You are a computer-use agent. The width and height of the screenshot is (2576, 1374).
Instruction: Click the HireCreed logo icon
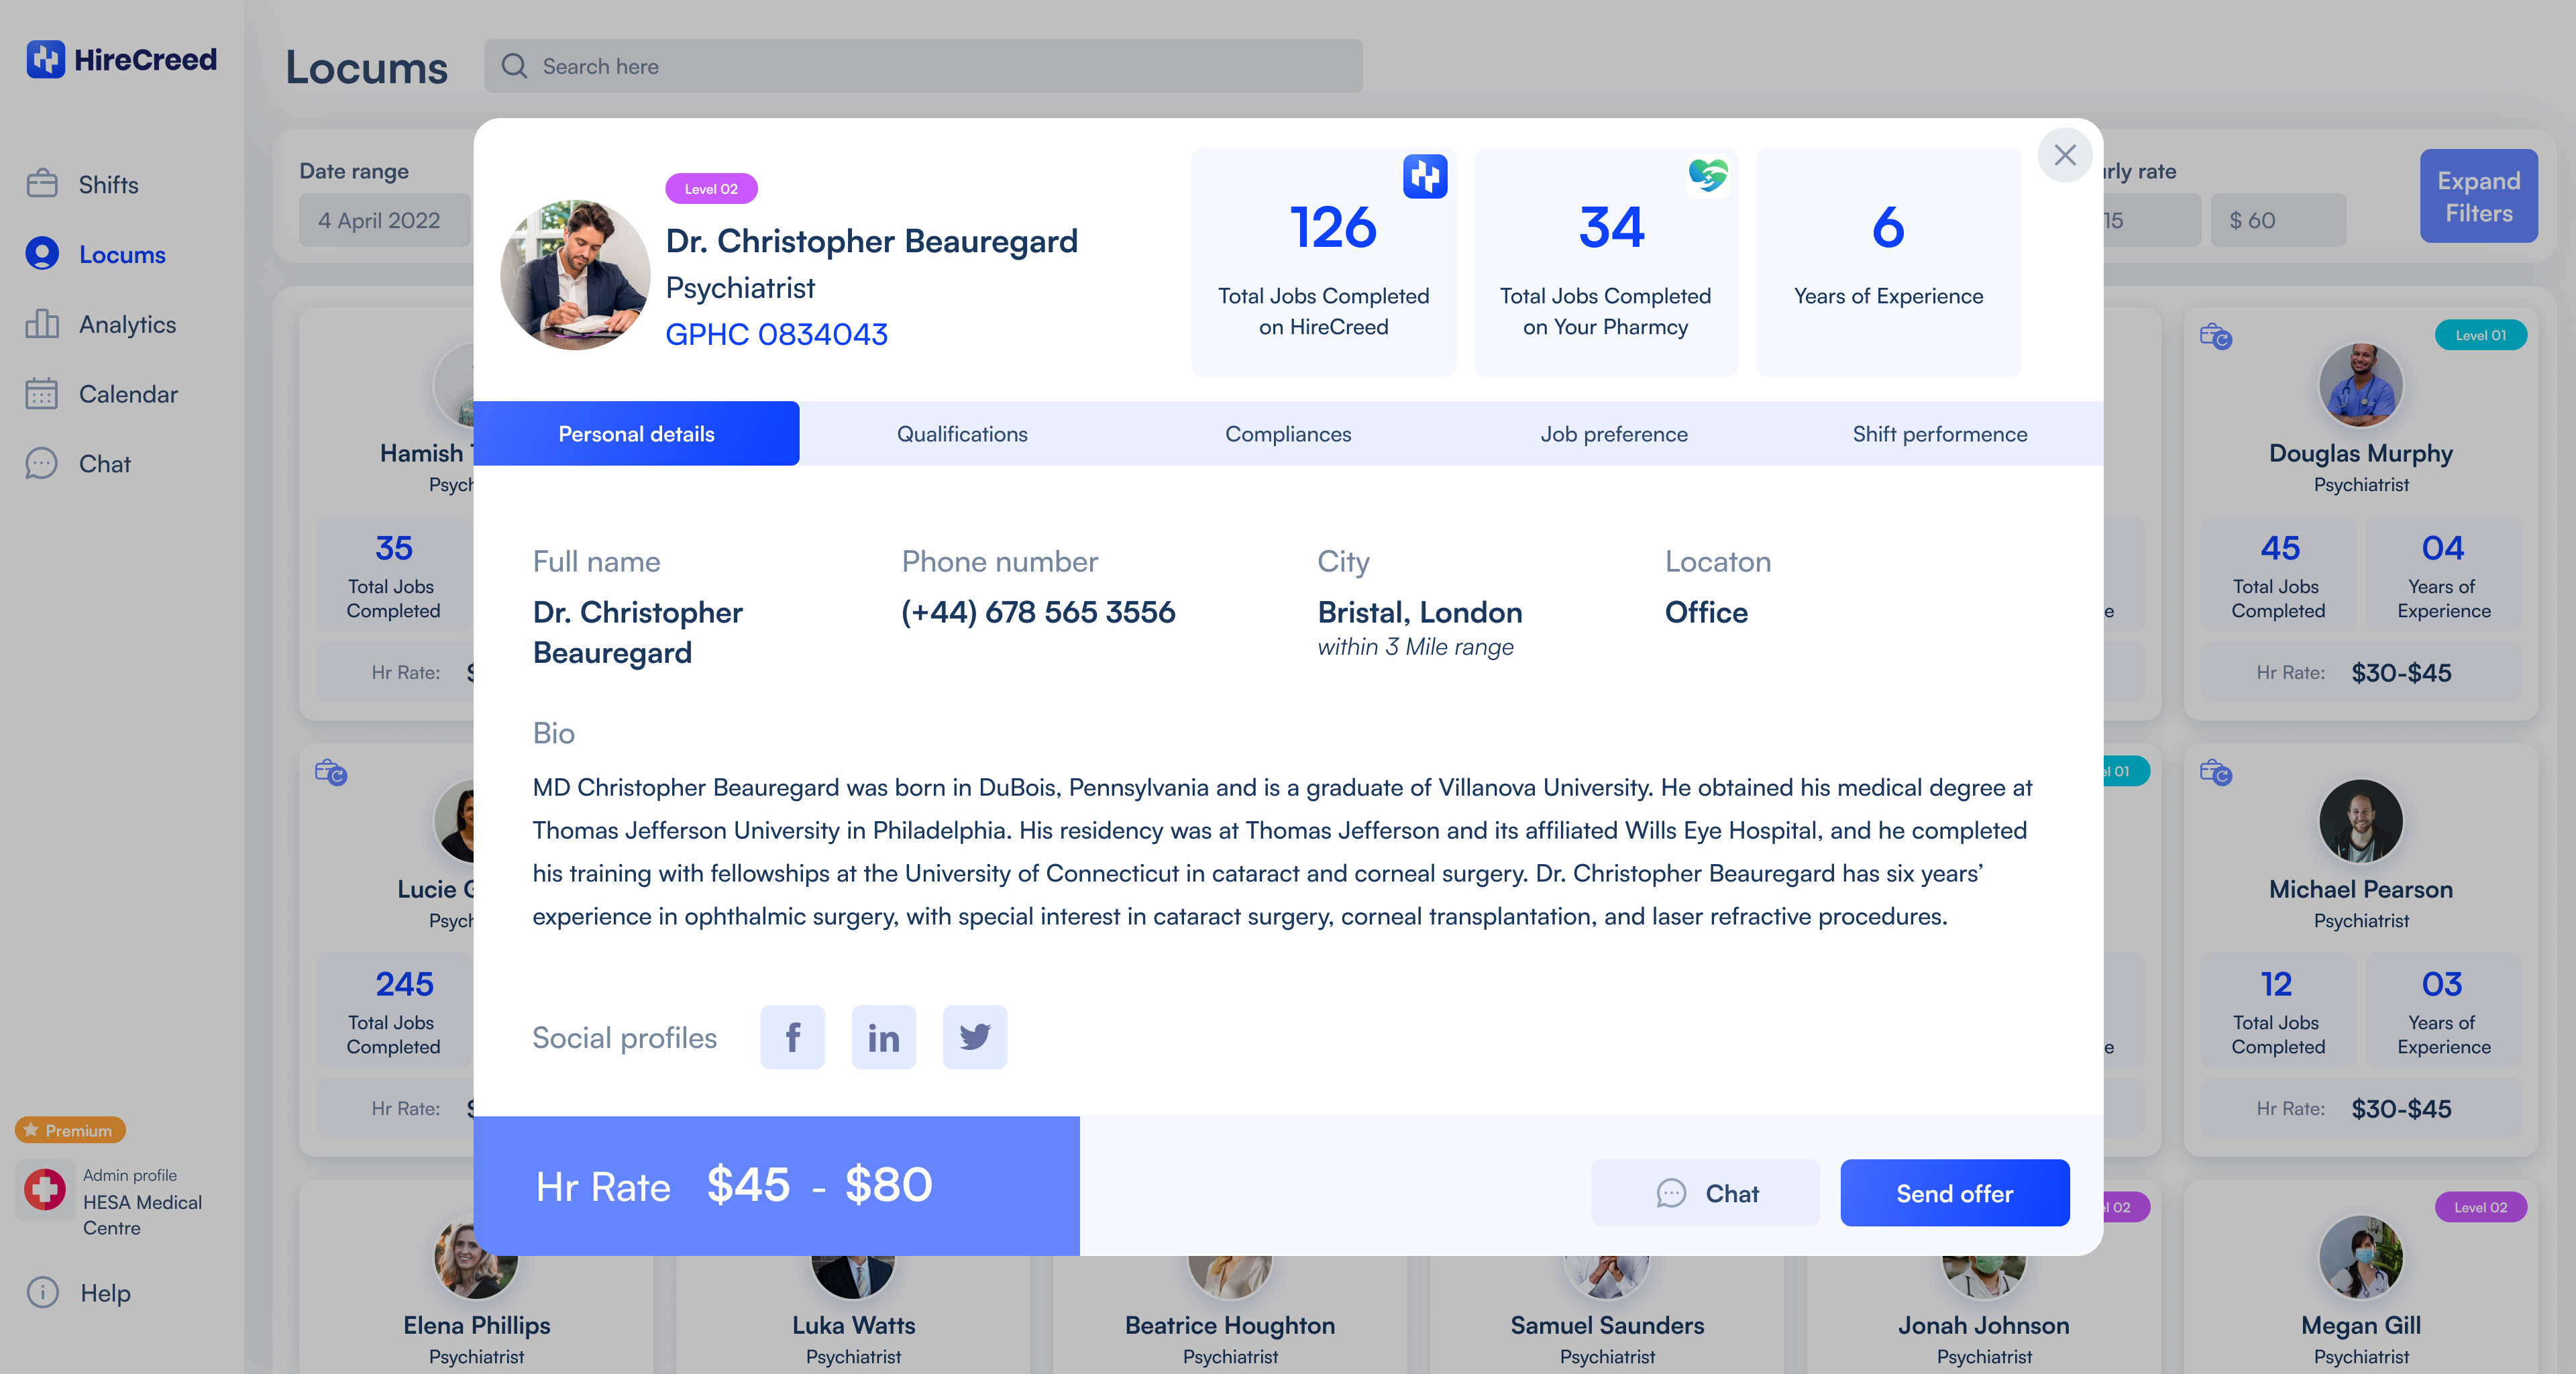45,59
